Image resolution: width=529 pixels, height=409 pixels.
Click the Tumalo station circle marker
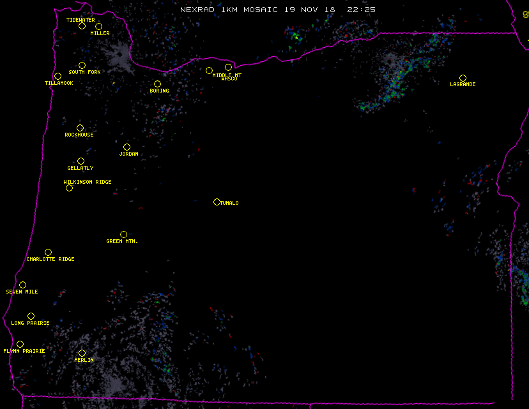point(217,202)
